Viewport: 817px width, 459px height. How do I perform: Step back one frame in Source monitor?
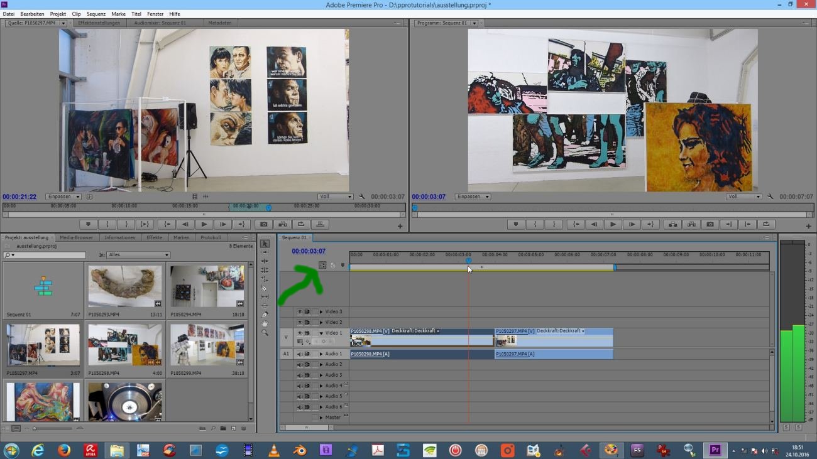185,224
